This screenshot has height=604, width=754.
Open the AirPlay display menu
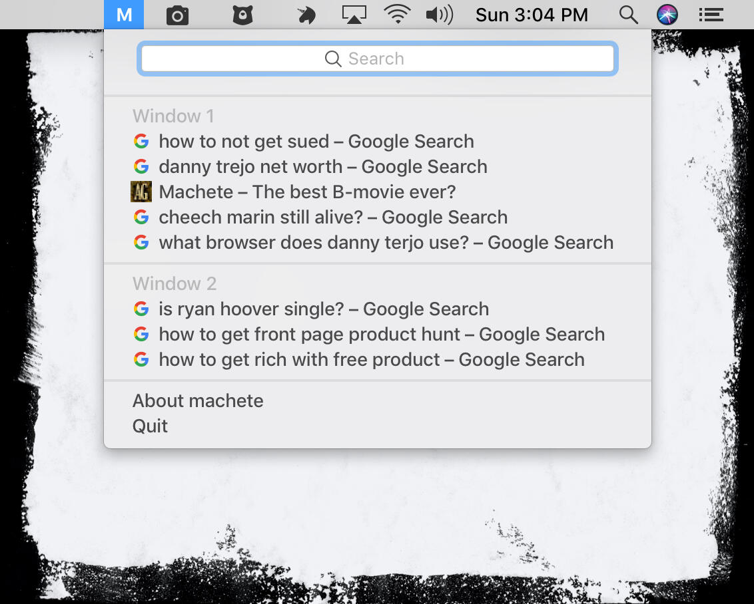(x=354, y=15)
